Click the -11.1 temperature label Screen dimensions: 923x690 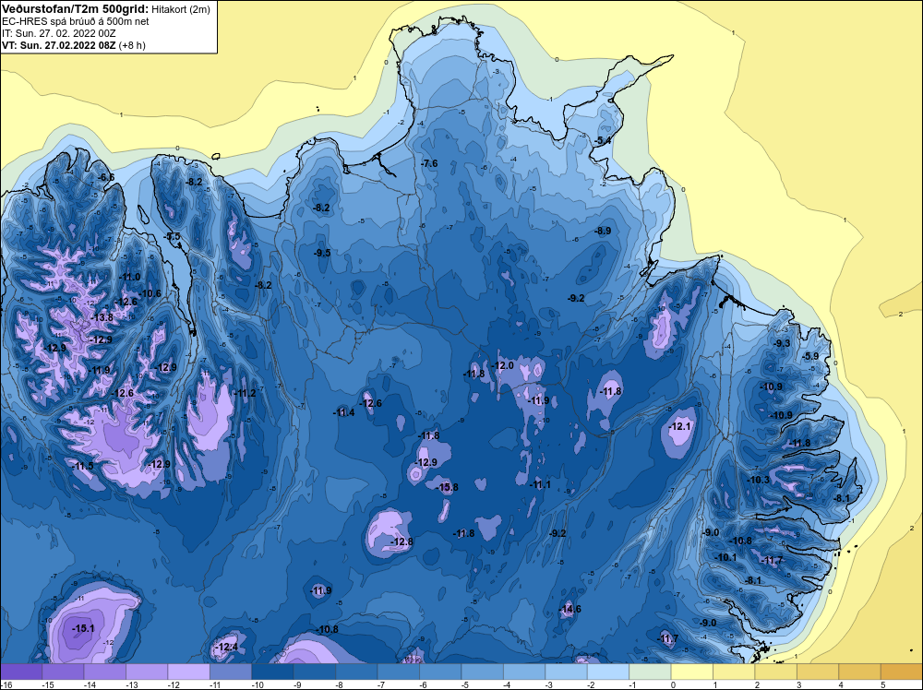(540, 484)
